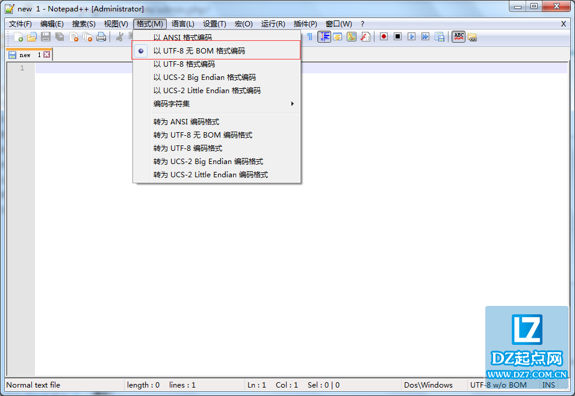Minimize the Notepad++ window

518,6
